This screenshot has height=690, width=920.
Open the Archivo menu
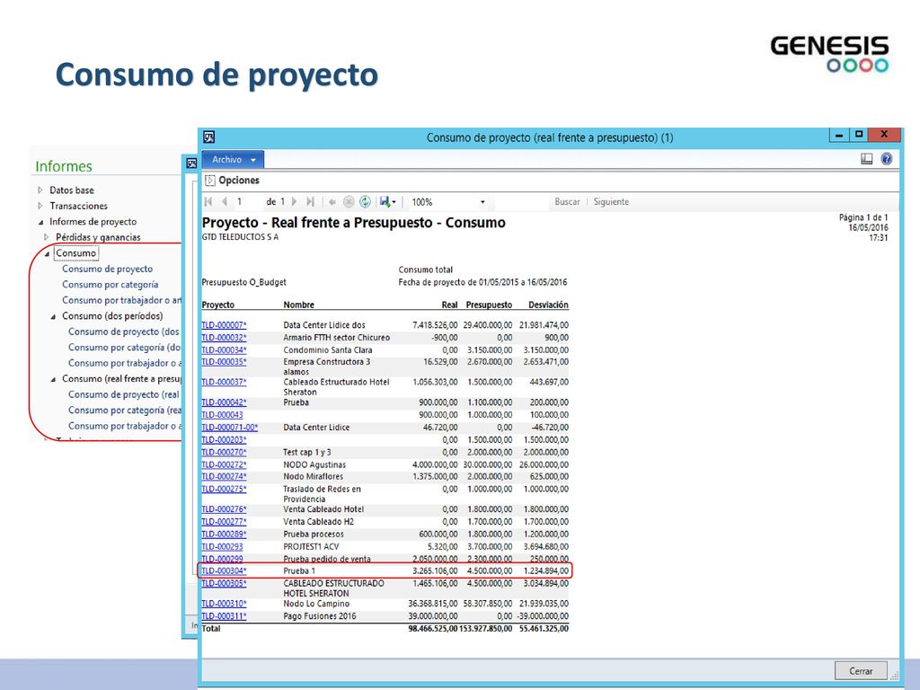[233, 160]
